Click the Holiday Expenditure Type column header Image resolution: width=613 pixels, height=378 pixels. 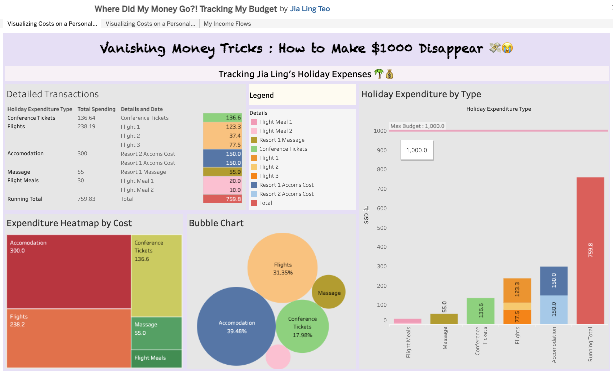pyautogui.click(x=40, y=109)
